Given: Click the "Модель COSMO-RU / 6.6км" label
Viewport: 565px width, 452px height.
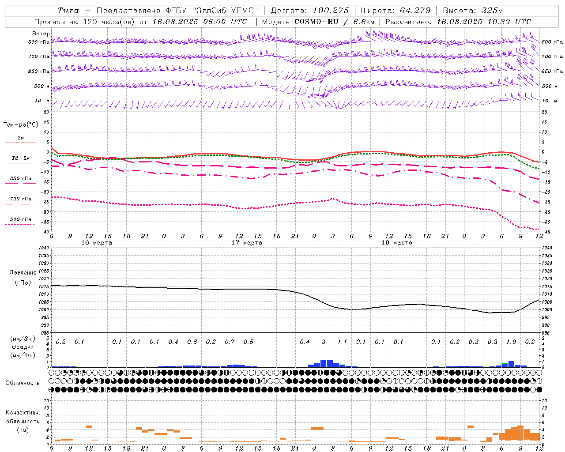Looking at the screenshot, I should tap(318, 22).
